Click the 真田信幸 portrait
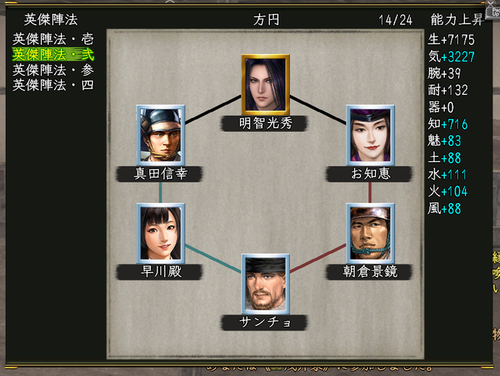This screenshot has height=376, width=500. (160, 135)
